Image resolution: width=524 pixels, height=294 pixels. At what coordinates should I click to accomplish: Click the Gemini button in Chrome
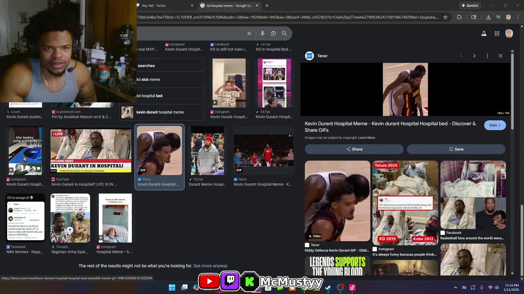tap(470, 6)
